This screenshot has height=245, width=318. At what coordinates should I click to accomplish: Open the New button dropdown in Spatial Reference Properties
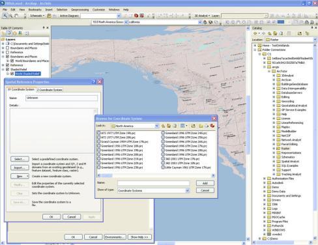click(27, 176)
